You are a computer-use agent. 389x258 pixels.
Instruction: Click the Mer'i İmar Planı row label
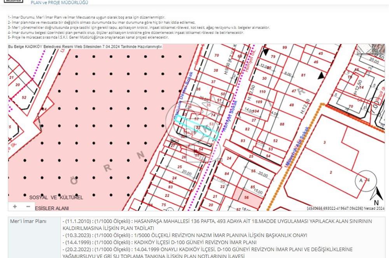coord(28,221)
